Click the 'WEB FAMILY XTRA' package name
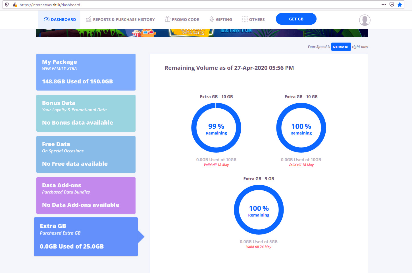This screenshot has height=273, width=412. point(59,69)
